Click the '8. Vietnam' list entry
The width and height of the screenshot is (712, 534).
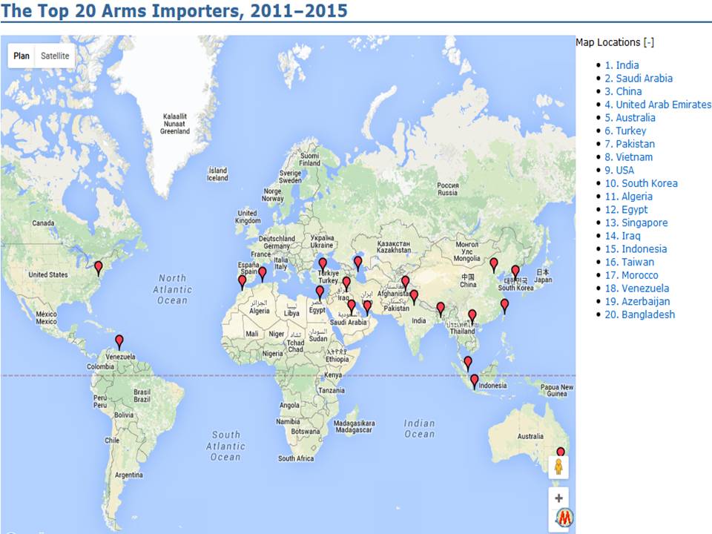click(x=628, y=157)
